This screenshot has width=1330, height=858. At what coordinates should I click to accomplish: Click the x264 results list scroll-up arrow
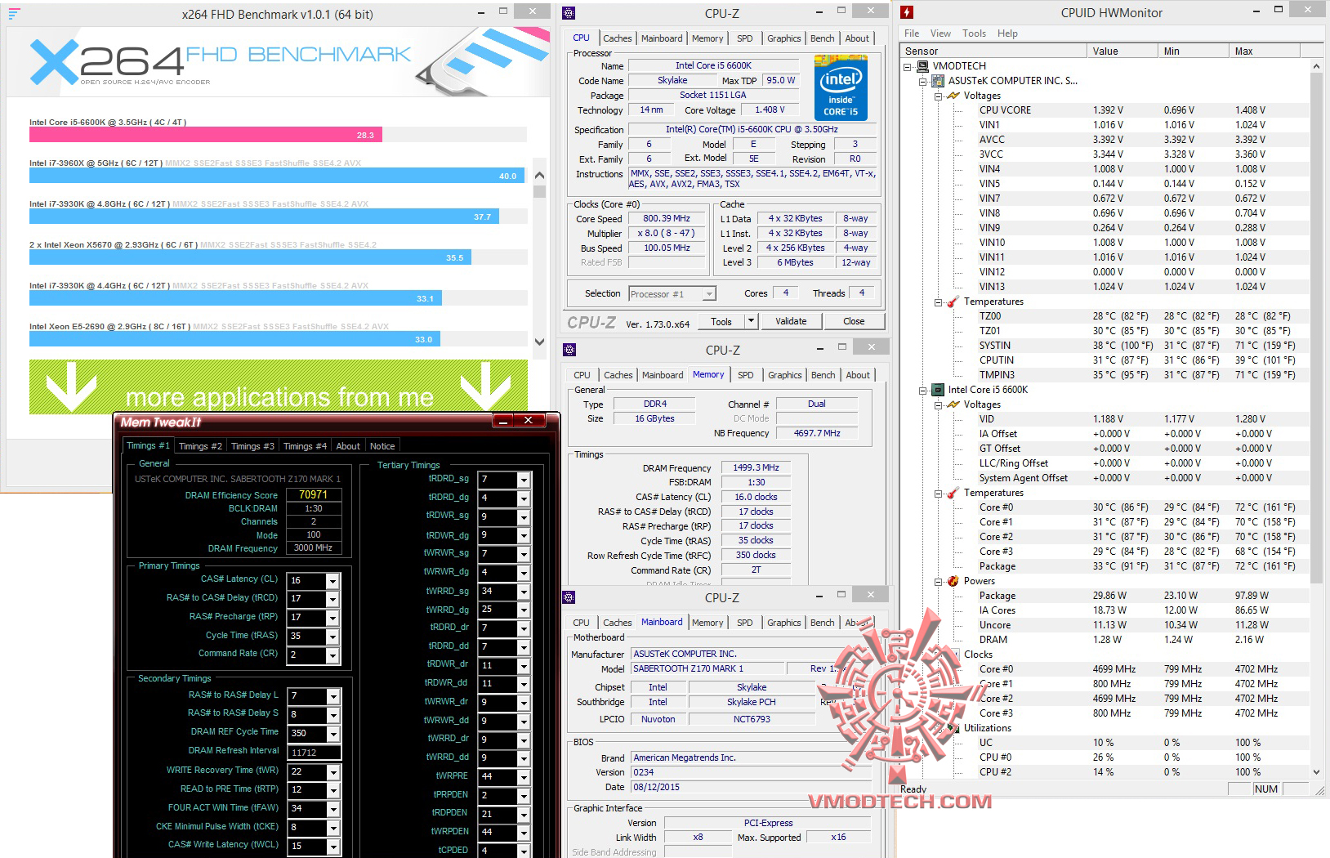click(x=539, y=175)
